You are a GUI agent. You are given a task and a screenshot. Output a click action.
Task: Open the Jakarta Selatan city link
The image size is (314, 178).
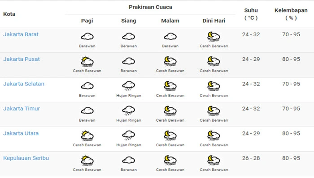pyautogui.click(x=24, y=84)
